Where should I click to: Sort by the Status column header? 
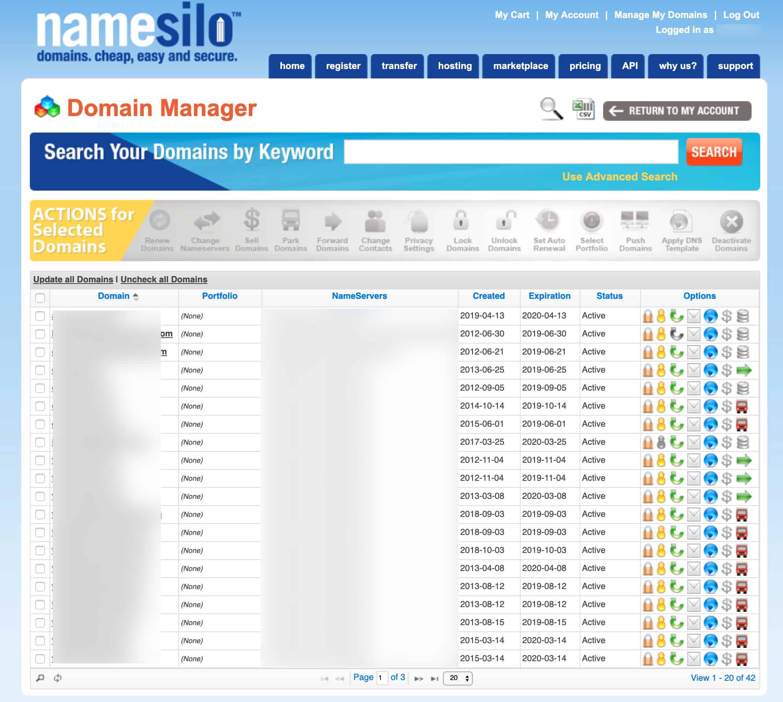point(609,296)
